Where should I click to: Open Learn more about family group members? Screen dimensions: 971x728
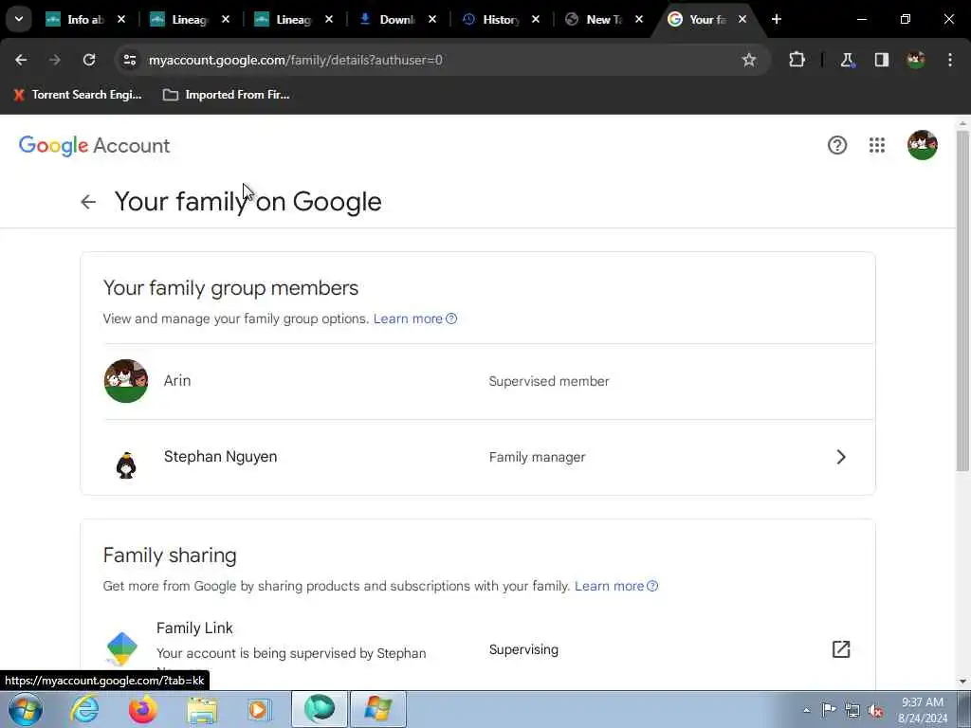[415, 318]
